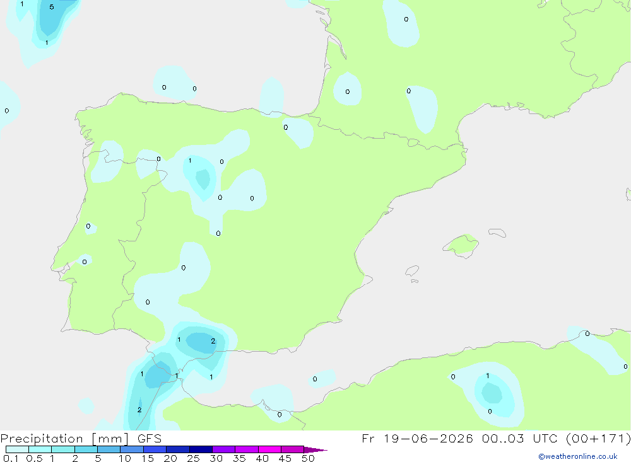Click the magenta 40-45 legend swatch
Image resolution: width=631 pixels, height=462 pixels.
[269, 449]
